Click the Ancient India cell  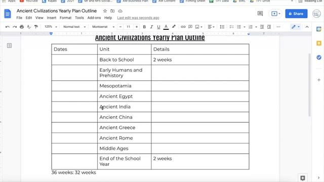(x=124, y=107)
